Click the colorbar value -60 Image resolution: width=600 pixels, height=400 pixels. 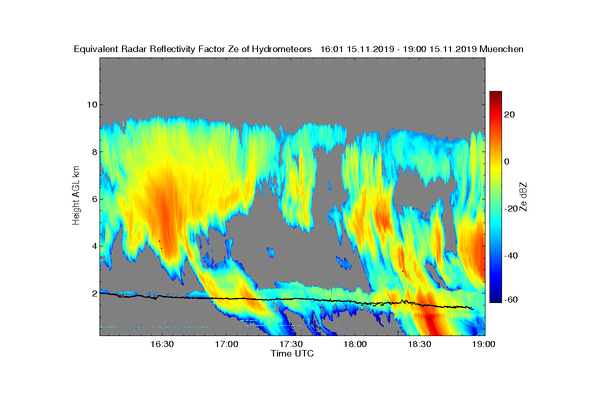[x=511, y=299]
